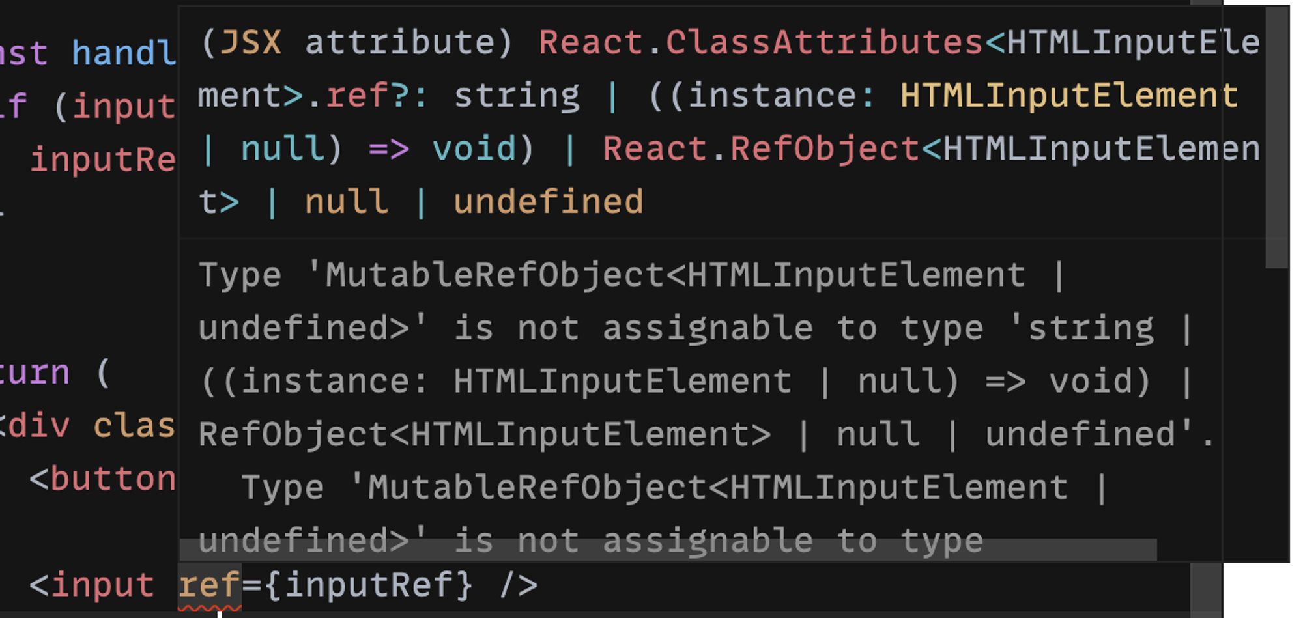Click the first 'MutableRefObject' error text
Image resolution: width=1303 pixels, height=618 pixels.
494,275
